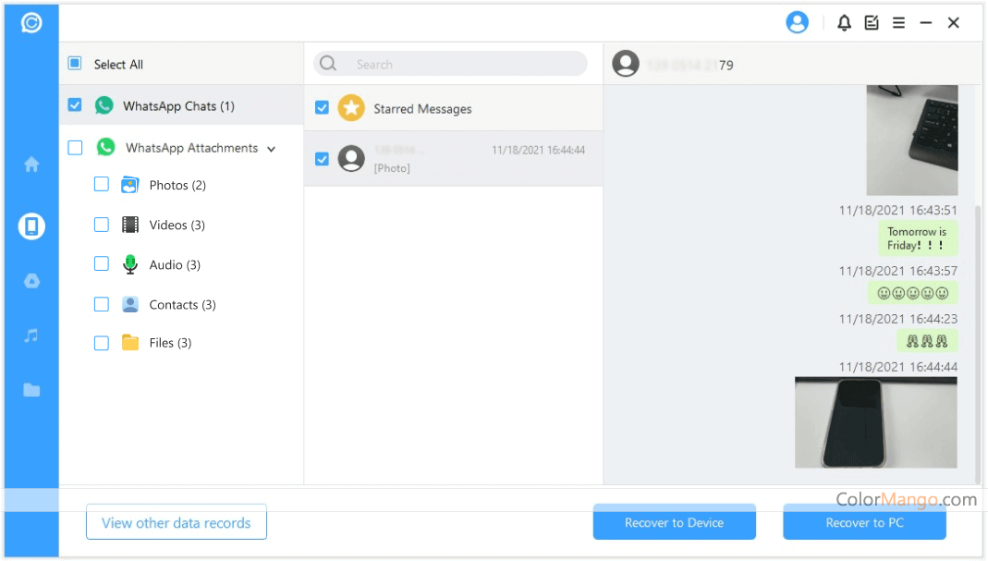The width and height of the screenshot is (988, 561).
Task: Click View other data records button
Action: [177, 522]
